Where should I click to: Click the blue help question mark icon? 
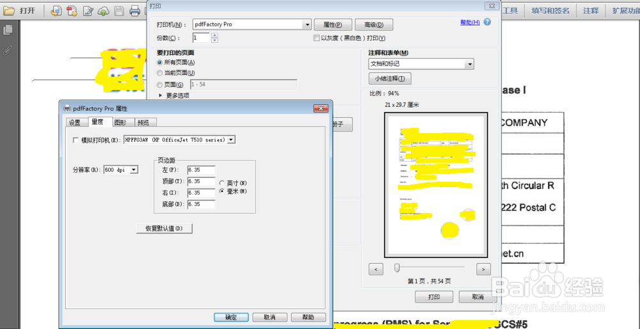[x=487, y=22]
